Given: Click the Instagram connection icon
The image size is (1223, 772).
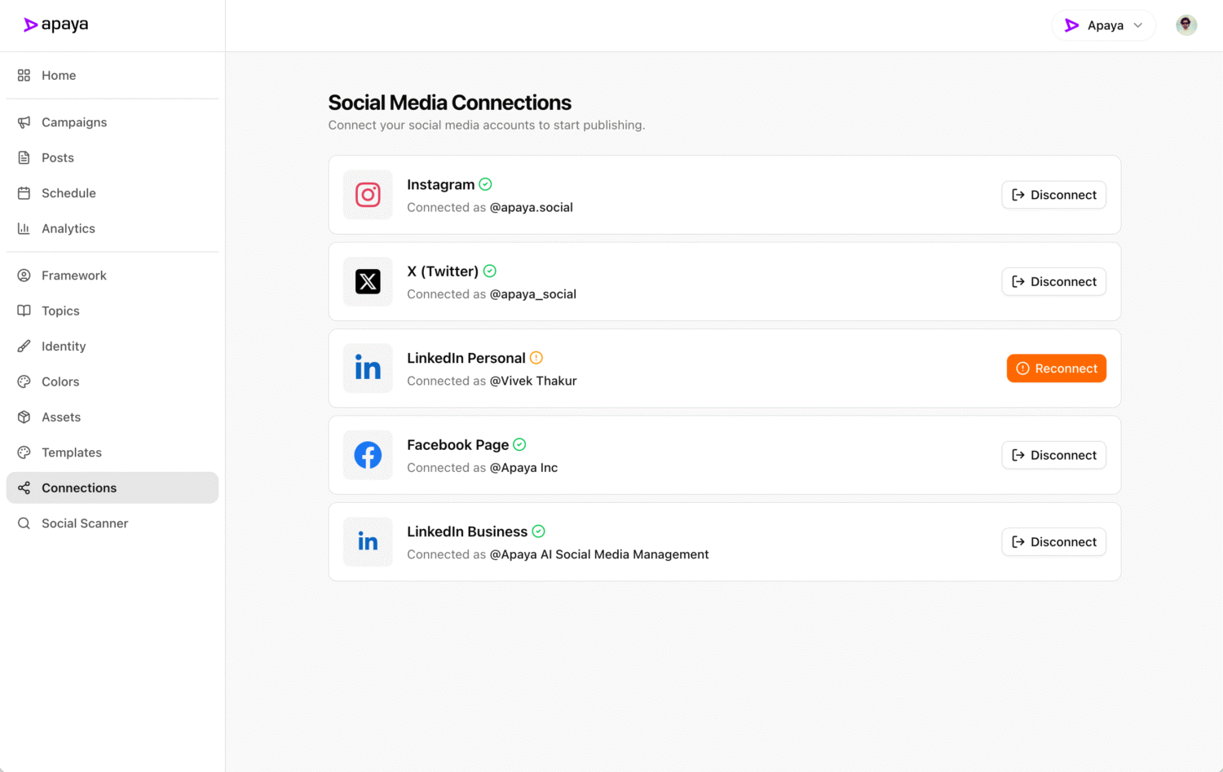Looking at the screenshot, I should coord(368,195).
